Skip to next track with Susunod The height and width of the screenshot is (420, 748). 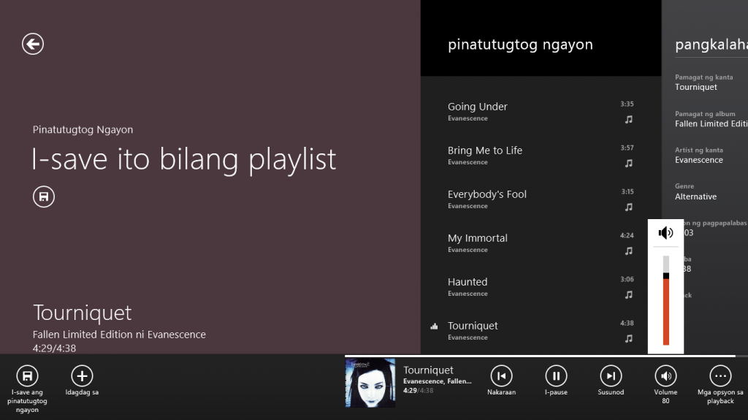611,375
